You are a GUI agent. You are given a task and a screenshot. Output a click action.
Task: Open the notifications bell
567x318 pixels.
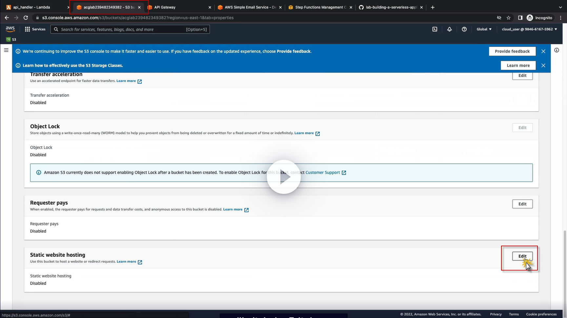(449, 29)
